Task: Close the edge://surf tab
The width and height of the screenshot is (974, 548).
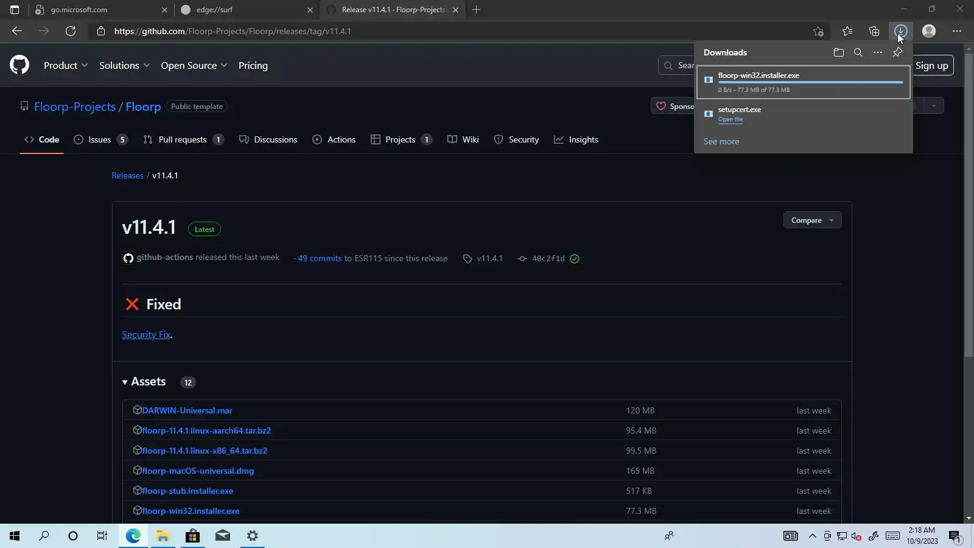Action: [310, 10]
